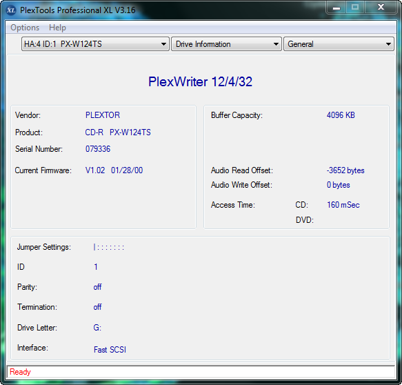Click the Termination value off

point(97,307)
